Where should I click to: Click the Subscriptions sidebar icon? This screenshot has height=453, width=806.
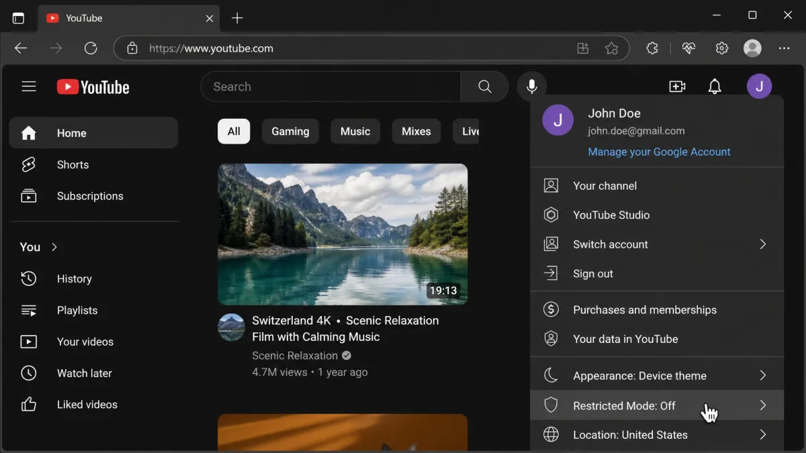(28, 196)
